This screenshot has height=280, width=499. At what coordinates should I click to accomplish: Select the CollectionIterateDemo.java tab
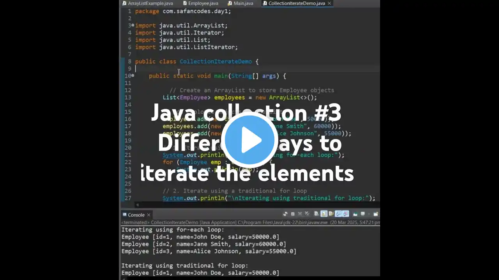(297, 3)
